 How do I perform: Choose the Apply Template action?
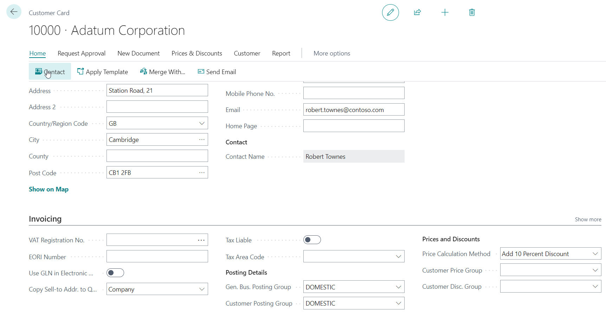[x=102, y=72]
